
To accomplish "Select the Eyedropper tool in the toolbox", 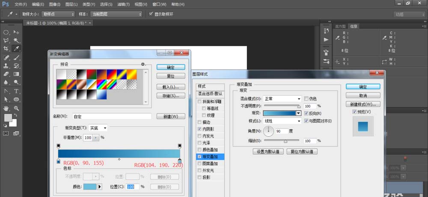I will pyautogui.click(x=16, y=49).
